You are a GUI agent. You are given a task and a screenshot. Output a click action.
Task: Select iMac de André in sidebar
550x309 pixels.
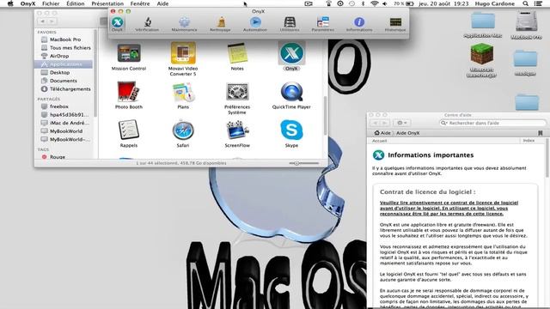(65, 123)
